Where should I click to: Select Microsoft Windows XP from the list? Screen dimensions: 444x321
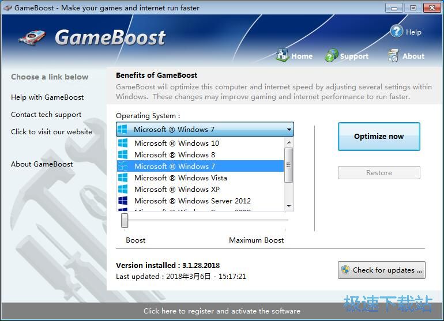(x=200, y=189)
